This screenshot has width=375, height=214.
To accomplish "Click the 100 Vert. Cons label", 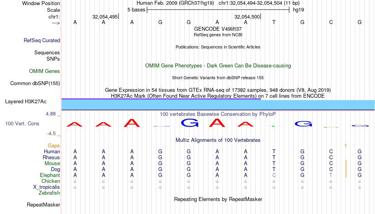I will (x=22, y=123).
